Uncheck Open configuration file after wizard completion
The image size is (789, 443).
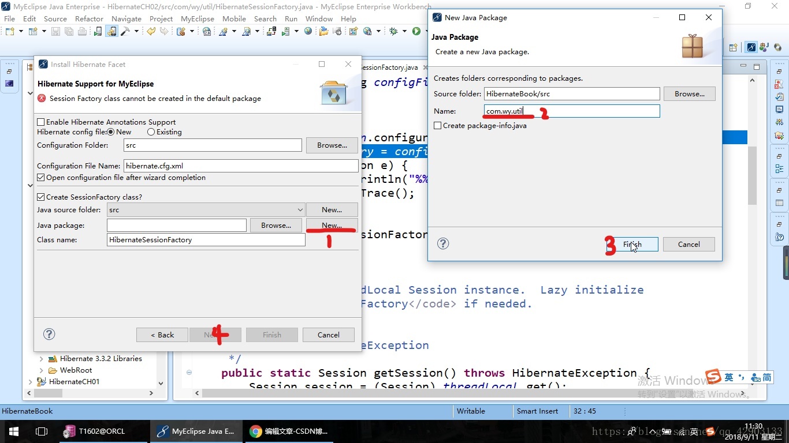[x=41, y=178]
